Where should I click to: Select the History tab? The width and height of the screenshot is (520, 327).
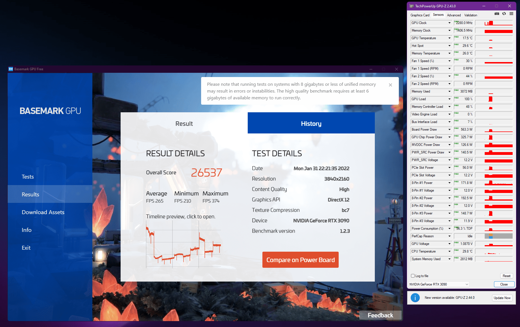[311, 123]
